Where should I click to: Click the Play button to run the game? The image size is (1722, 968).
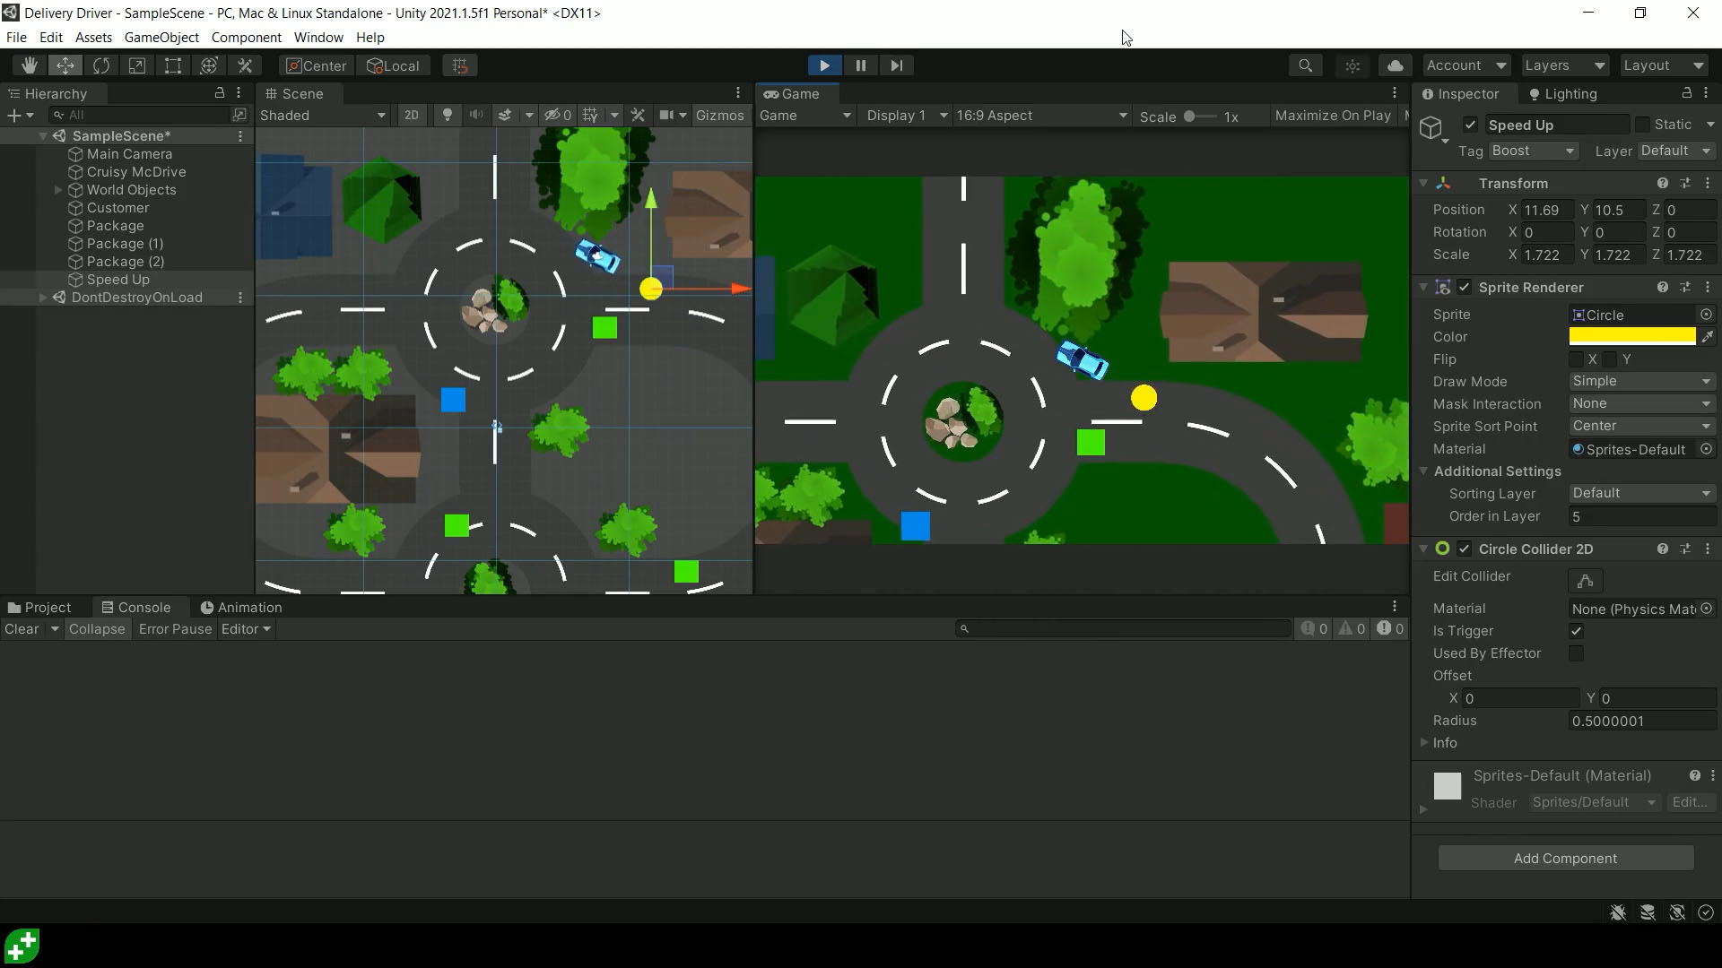pyautogui.click(x=824, y=65)
